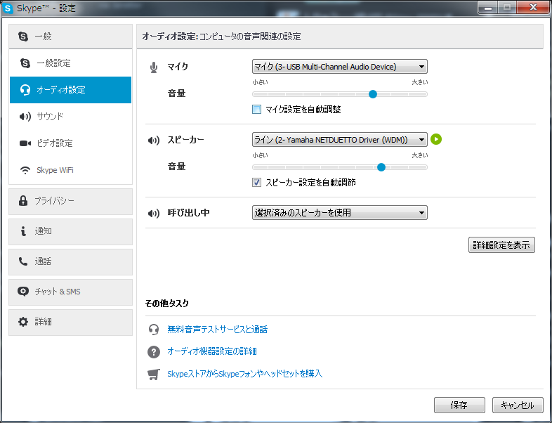Expand the チャット & SMS section
Viewport: 552px width, 423px height.
pyautogui.click(x=70, y=292)
